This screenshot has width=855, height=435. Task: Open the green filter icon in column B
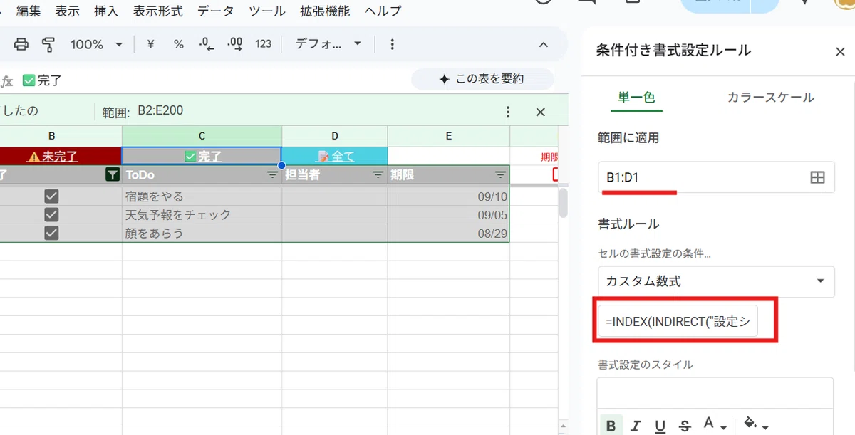pyautogui.click(x=112, y=174)
